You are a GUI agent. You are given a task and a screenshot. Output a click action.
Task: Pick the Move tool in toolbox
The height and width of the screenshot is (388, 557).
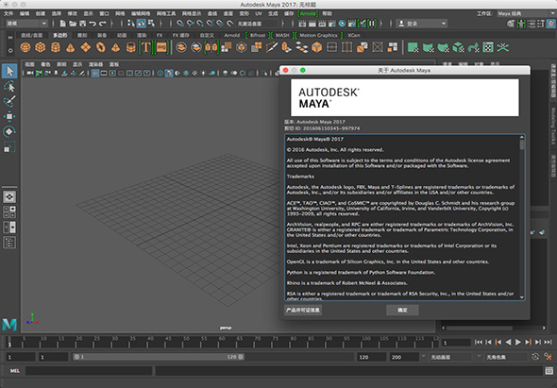click(x=9, y=116)
